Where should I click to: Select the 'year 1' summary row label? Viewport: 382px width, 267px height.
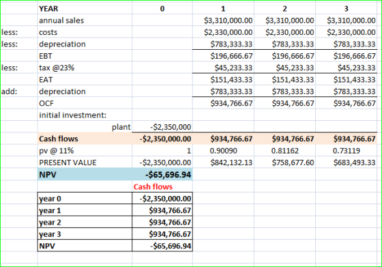coord(85,210)
